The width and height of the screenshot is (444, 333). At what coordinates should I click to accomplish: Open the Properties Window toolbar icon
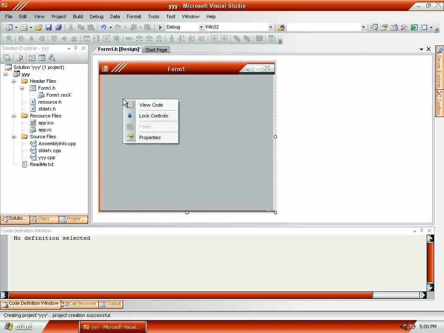[384, 27]
